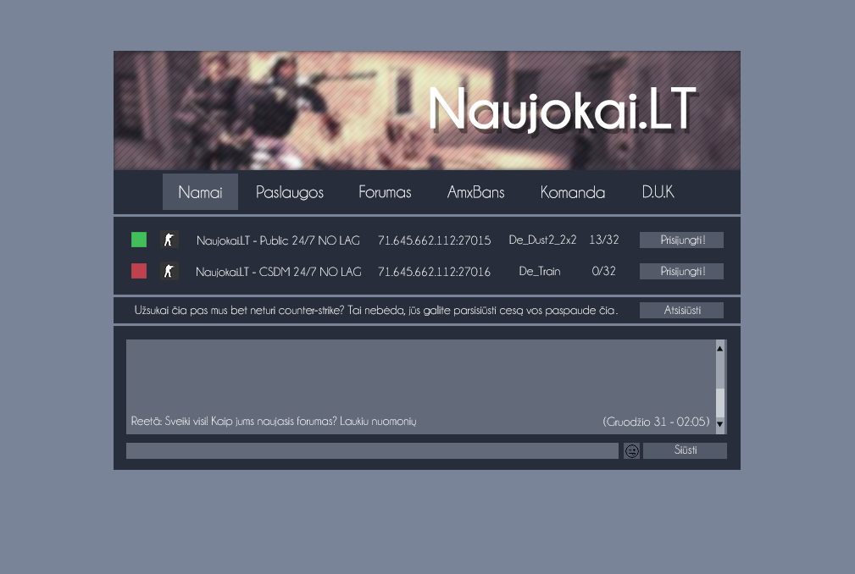Open the smiley emoji picker
855x574 pixels.
pos(631,450)
